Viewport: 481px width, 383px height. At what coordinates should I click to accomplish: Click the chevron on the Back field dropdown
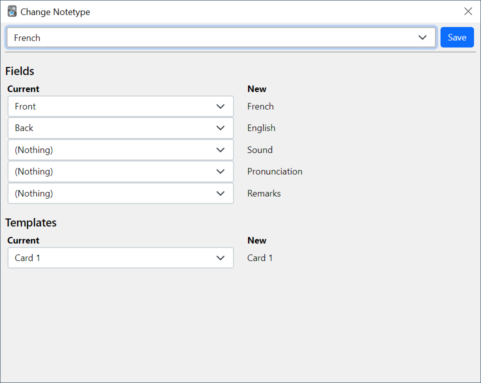tap(220, 128)
